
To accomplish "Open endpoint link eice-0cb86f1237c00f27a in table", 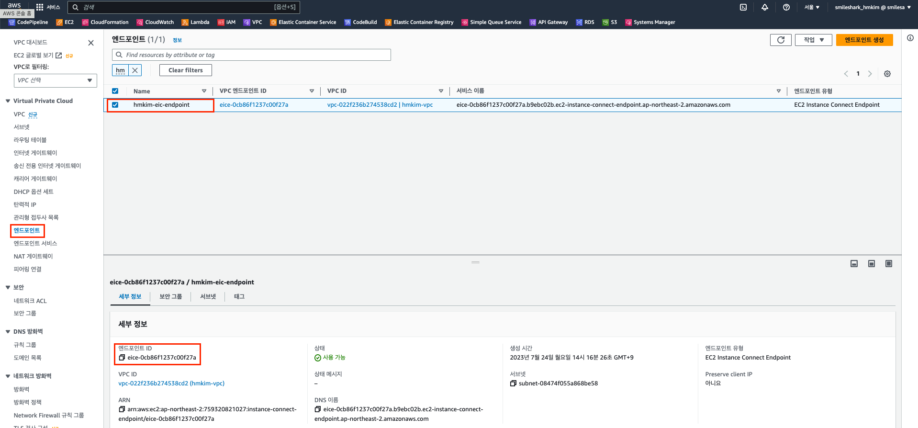I will click(254, 105).
